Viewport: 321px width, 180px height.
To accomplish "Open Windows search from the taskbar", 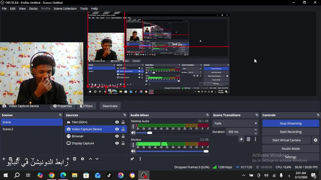I will click(x=17, y=175).
